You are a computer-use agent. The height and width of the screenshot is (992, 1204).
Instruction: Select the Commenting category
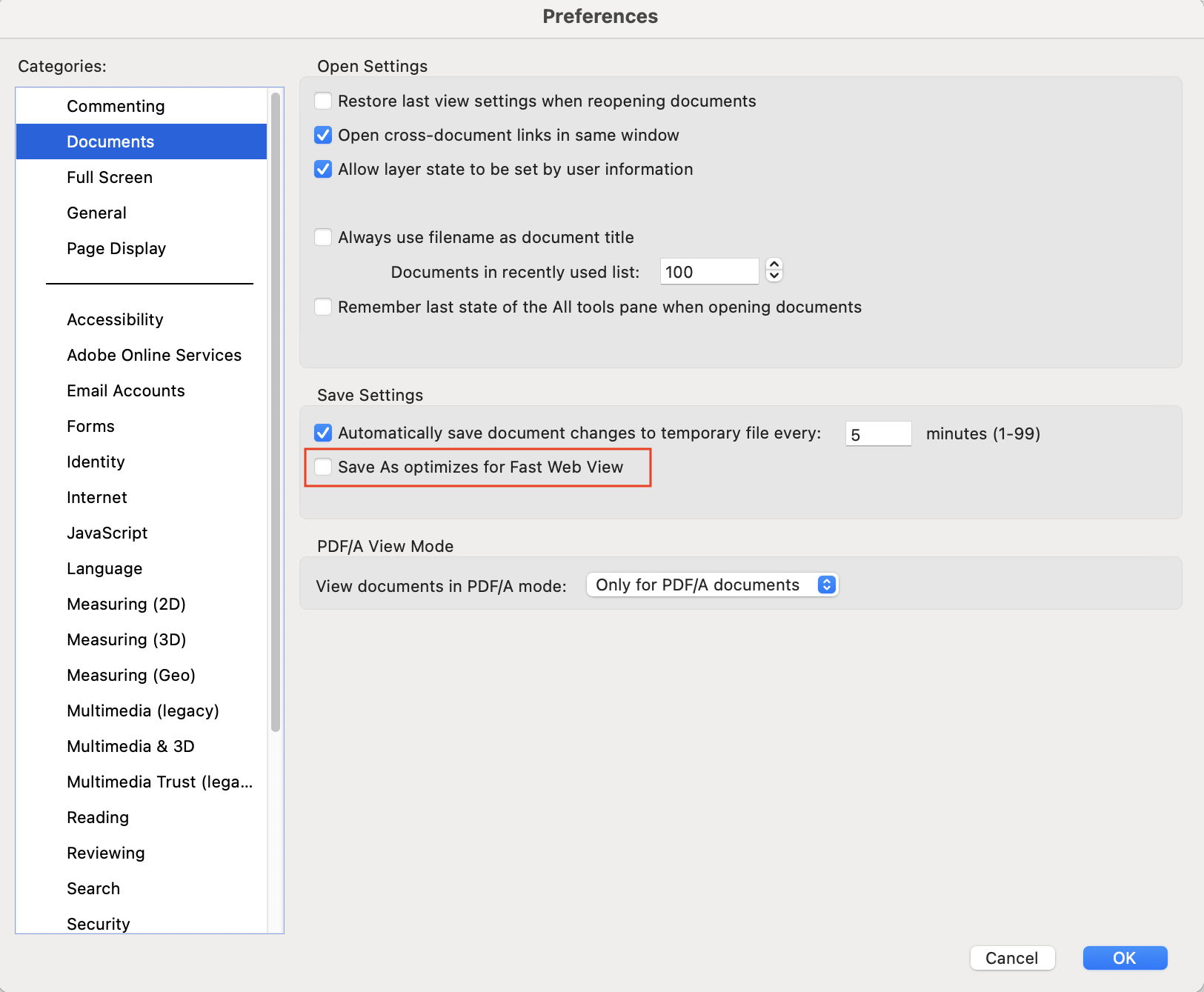pos(116,106)
